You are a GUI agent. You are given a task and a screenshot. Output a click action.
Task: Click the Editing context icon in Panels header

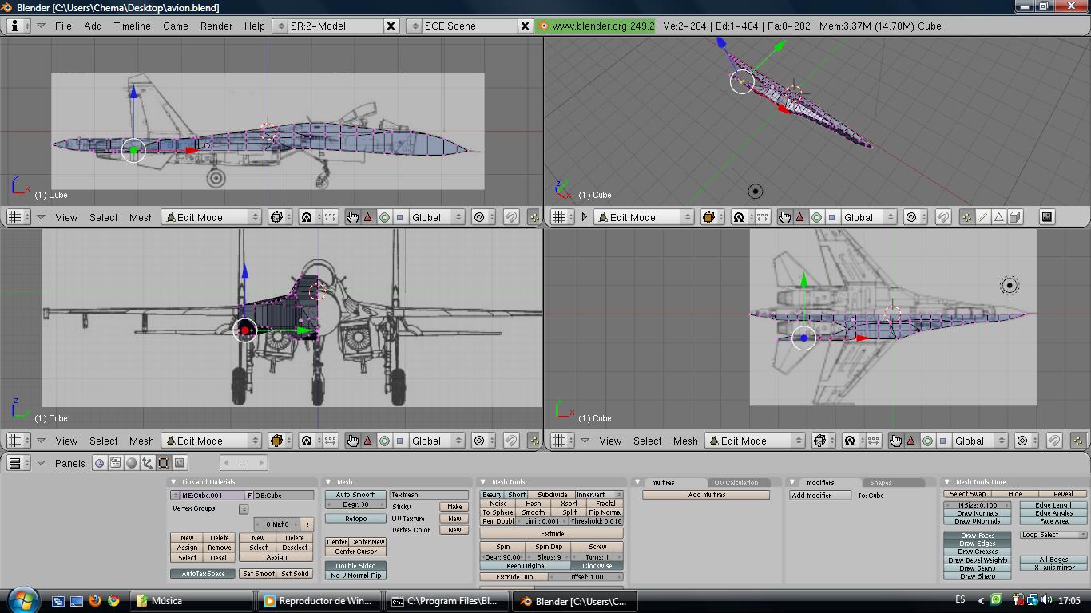[x=164, y=463]
